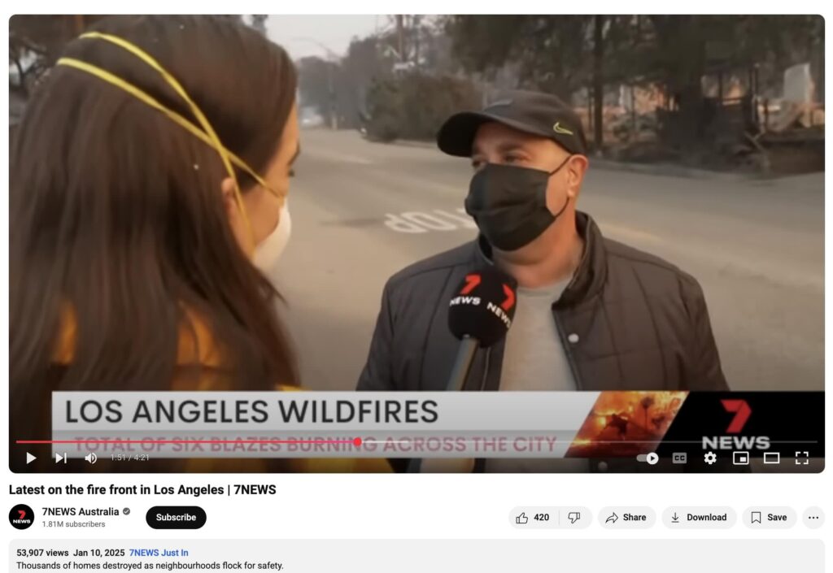Open player settings gear
Viewport: 833px width, 573px height.
[709, 458]
